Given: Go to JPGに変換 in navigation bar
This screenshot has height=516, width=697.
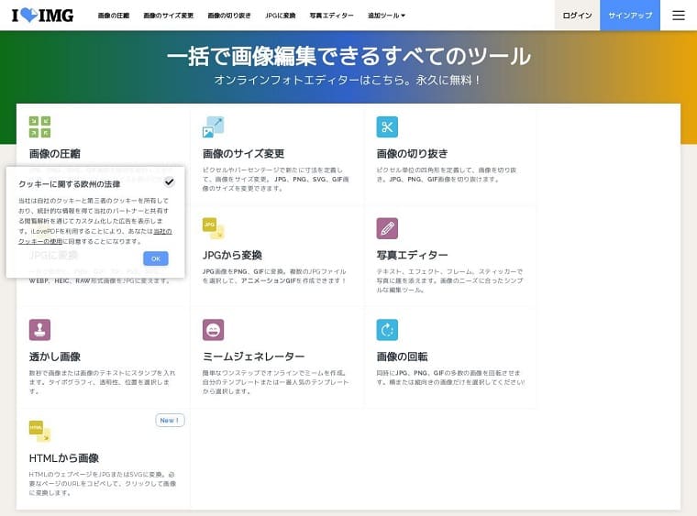Looking at the screenshot, I should click(281, 16).
